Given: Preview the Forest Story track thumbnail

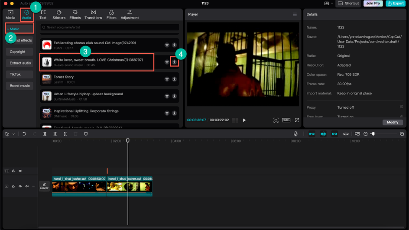Looking at the screenshot, I should pyautogui.click(x=47, y=79).
